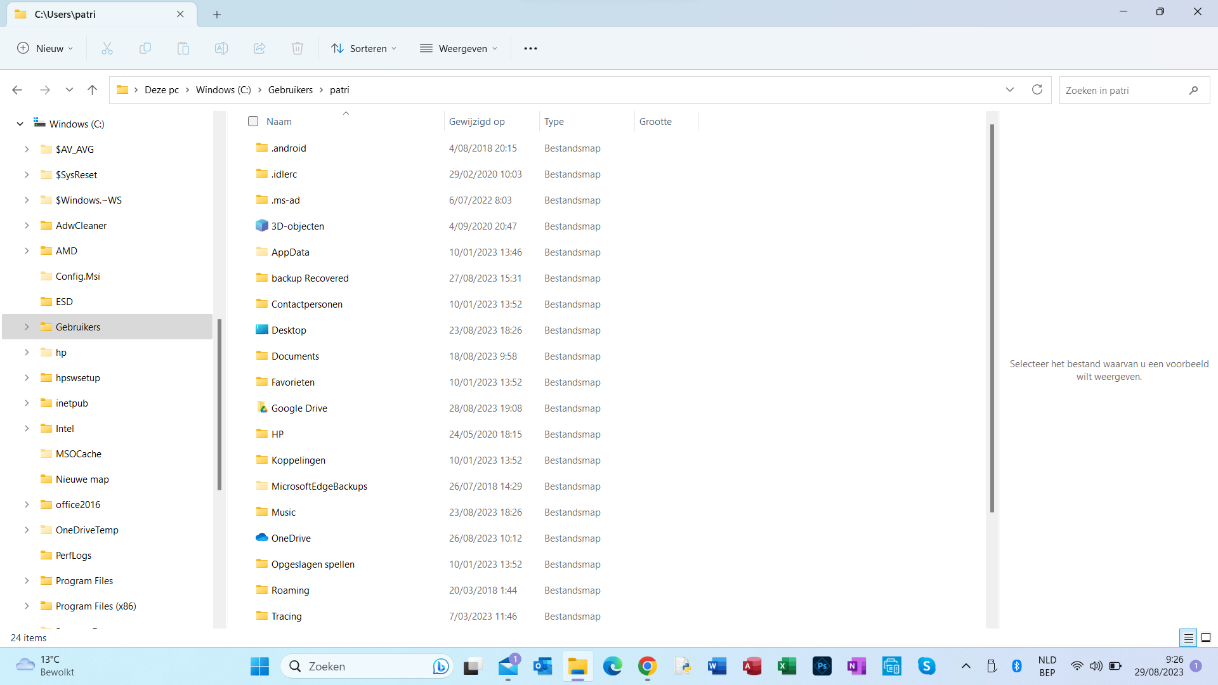Click the Rename icon in toolbar

pos(221,48)
